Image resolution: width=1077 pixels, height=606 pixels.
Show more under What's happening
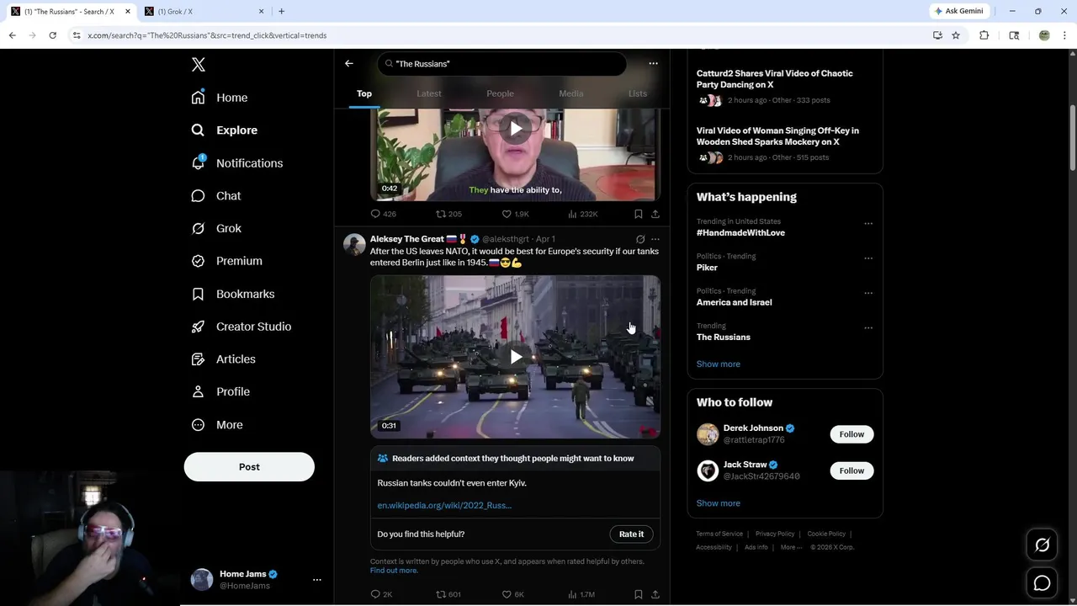[718, 364]
